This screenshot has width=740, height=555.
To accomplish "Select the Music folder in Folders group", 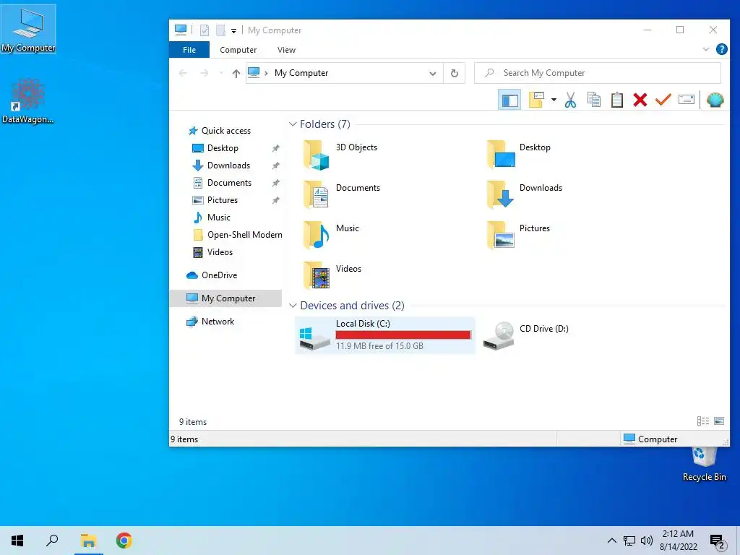I will (332, 235).
